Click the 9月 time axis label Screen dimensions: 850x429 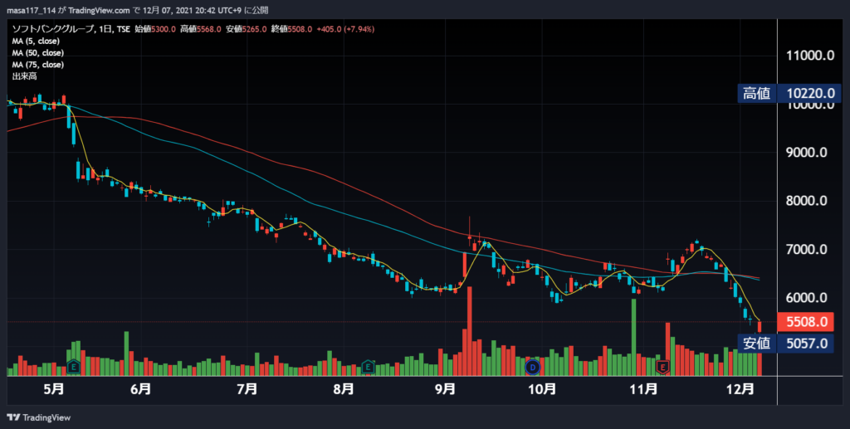pos(445,389)
